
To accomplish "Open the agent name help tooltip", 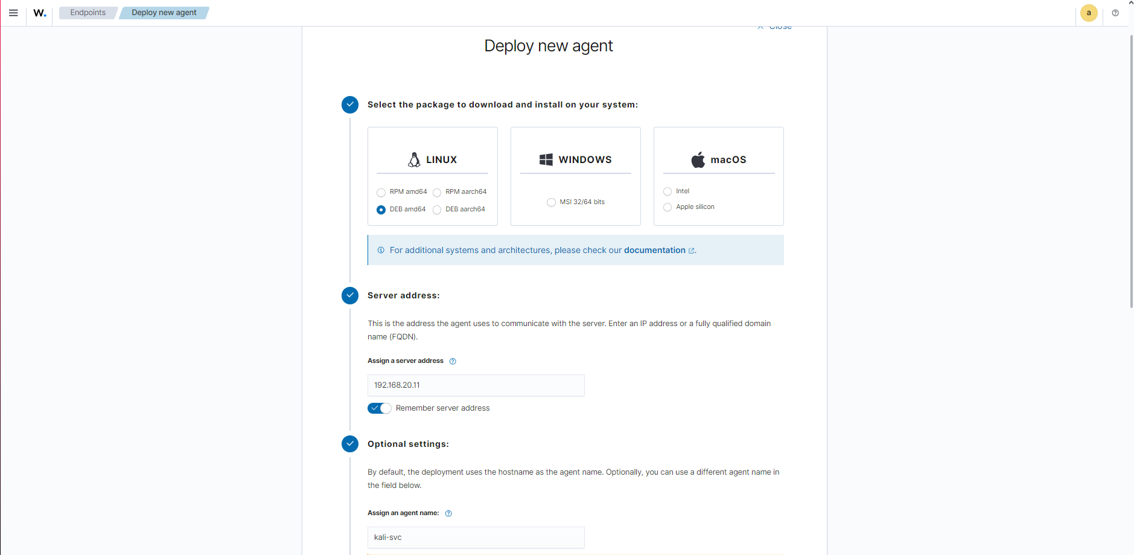I will click(x=448, y=513).
